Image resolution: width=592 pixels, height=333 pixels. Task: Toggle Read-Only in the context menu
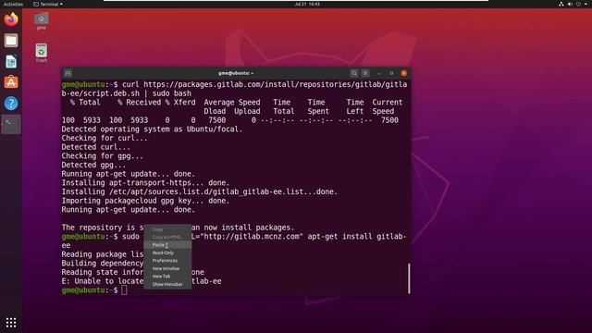[x=167, y=253]
